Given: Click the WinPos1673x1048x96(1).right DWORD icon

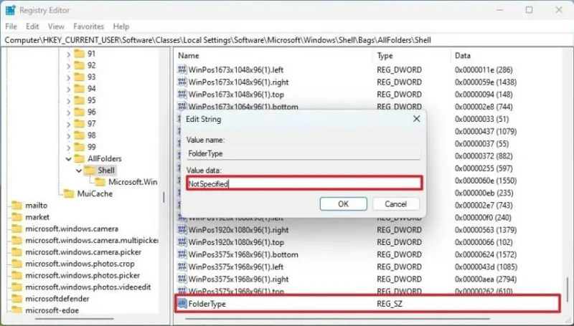Looking at the screenshot, I should (182, 82).
